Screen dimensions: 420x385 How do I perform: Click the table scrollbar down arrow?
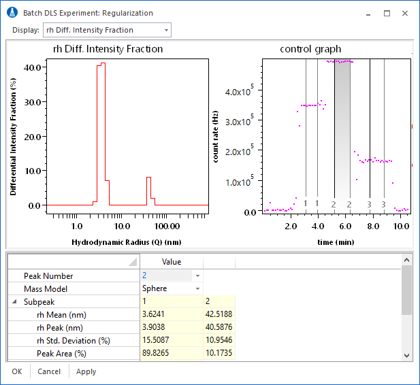tap(406, 355)
